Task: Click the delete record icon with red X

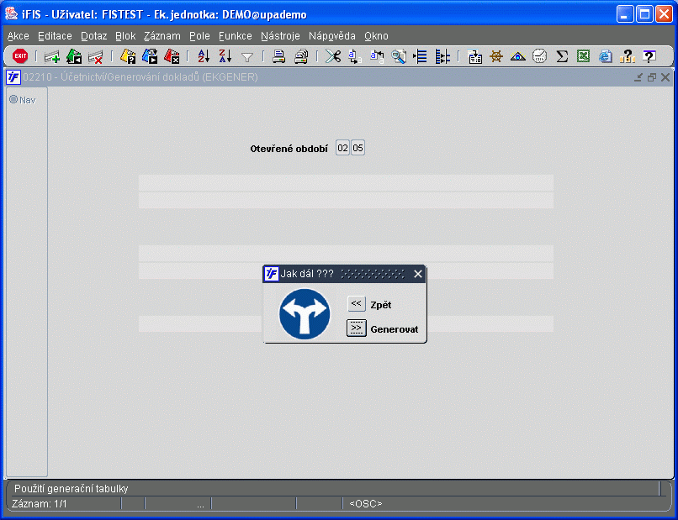Action: point(96,56)
